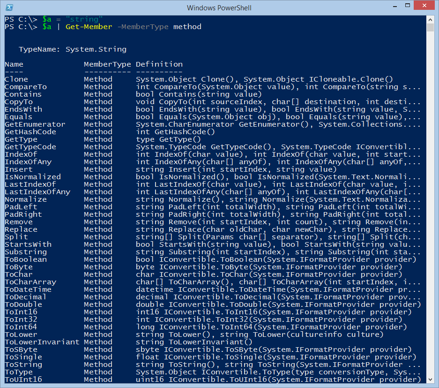Viewport: 439px width, 388px height.
Task: Click the 'ToDateTime' method name
Action: click(28, 289)
